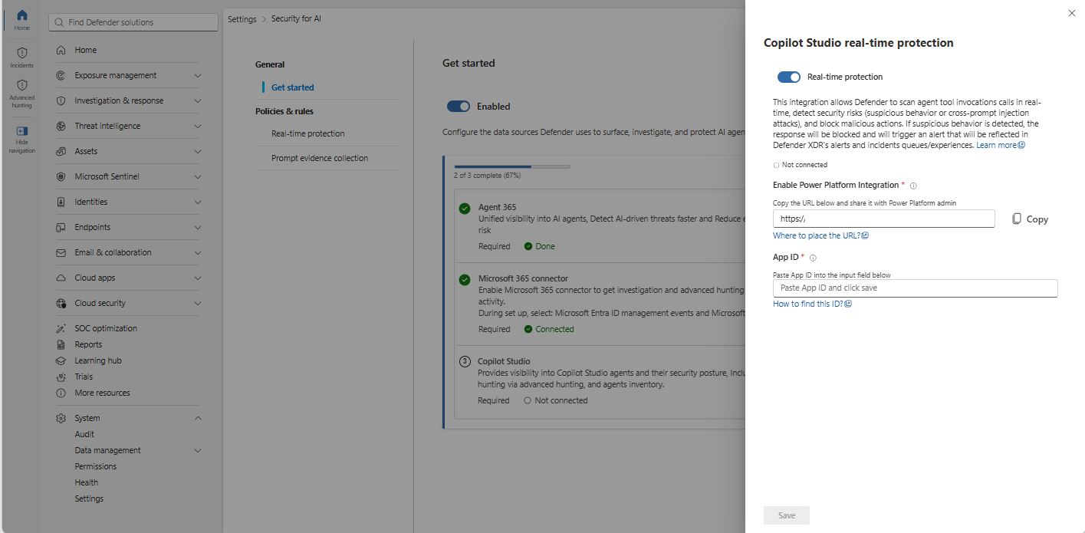Click the Cloud security icon

click(x=61, y=303)
